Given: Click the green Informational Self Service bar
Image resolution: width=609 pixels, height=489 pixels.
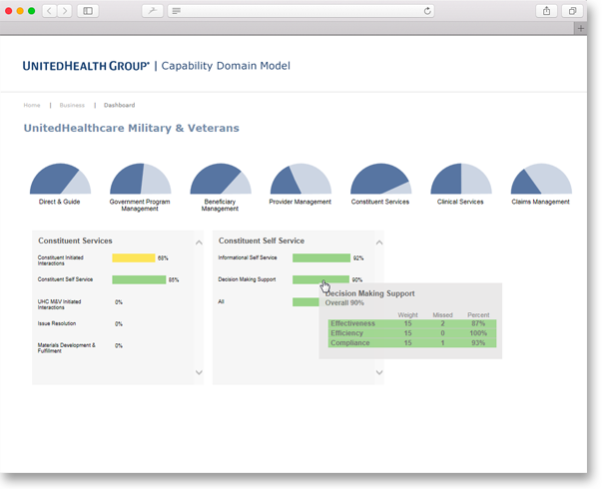Looking at the screenshot, I should click(321, 258).
